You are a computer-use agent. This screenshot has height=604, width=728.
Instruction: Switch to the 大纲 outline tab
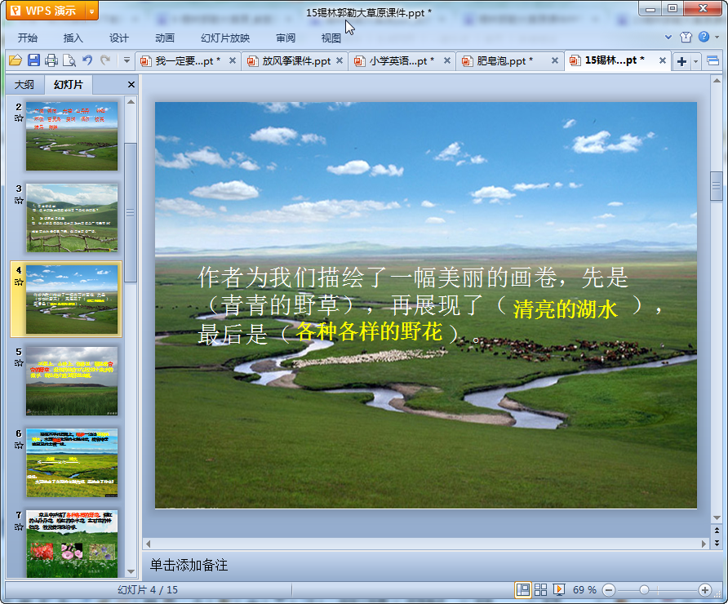pos(24,85)
